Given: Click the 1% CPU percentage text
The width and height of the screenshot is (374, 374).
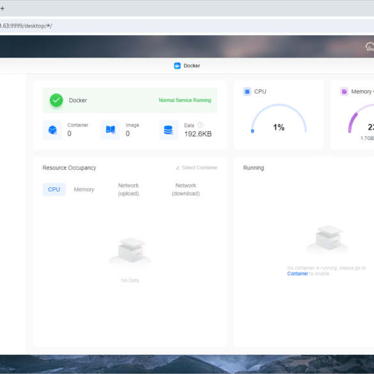Looking at the screenshot, I should point(279,127).
